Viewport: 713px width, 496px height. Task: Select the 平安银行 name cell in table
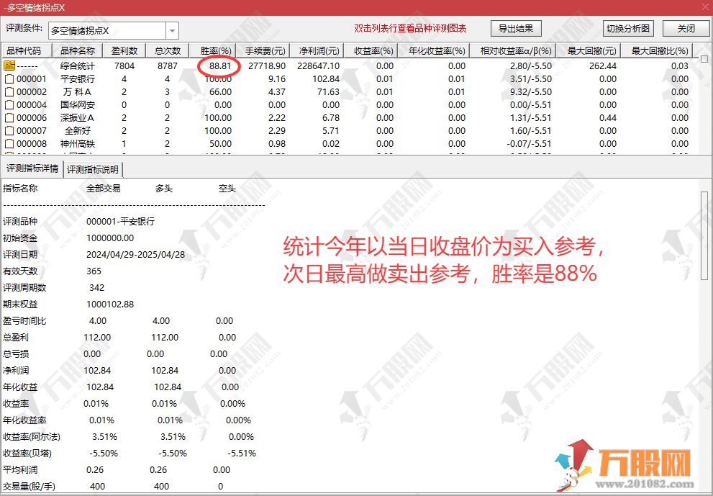[x=77, y=78]
